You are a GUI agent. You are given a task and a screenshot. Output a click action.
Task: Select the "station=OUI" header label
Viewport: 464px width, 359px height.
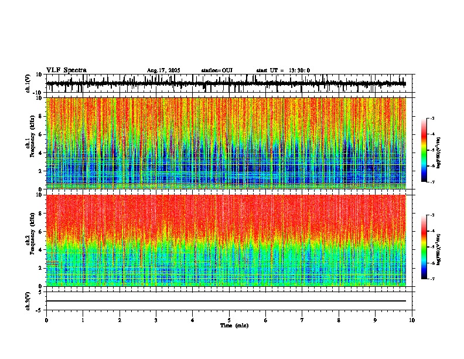[217, 70]
